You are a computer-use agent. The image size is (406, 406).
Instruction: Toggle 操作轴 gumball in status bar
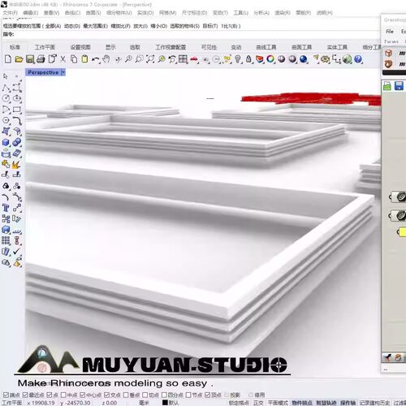point(348,403)
